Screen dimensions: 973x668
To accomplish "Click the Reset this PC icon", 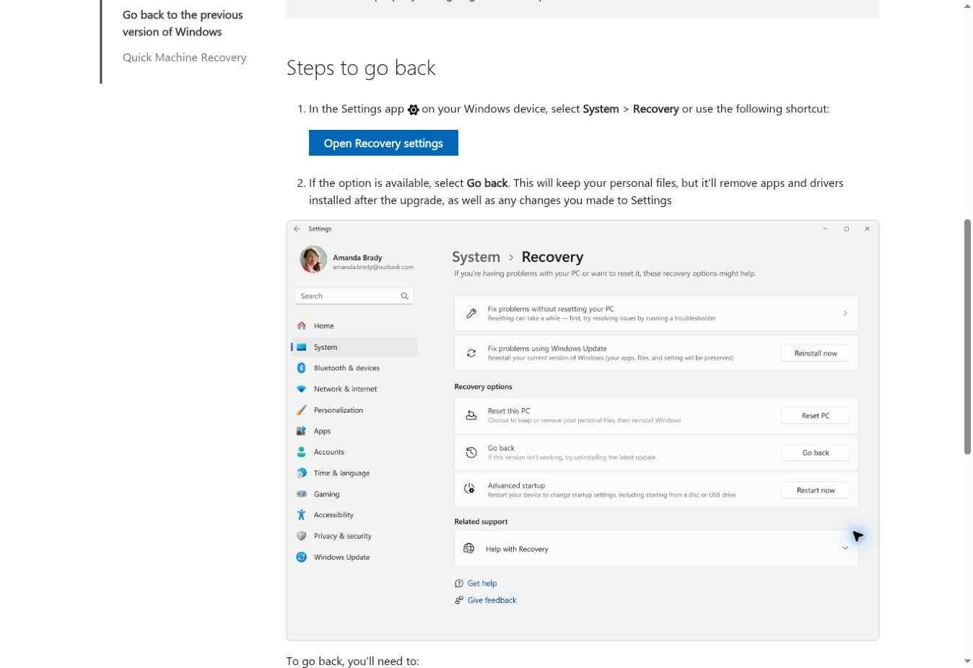I will click(471, 415).
